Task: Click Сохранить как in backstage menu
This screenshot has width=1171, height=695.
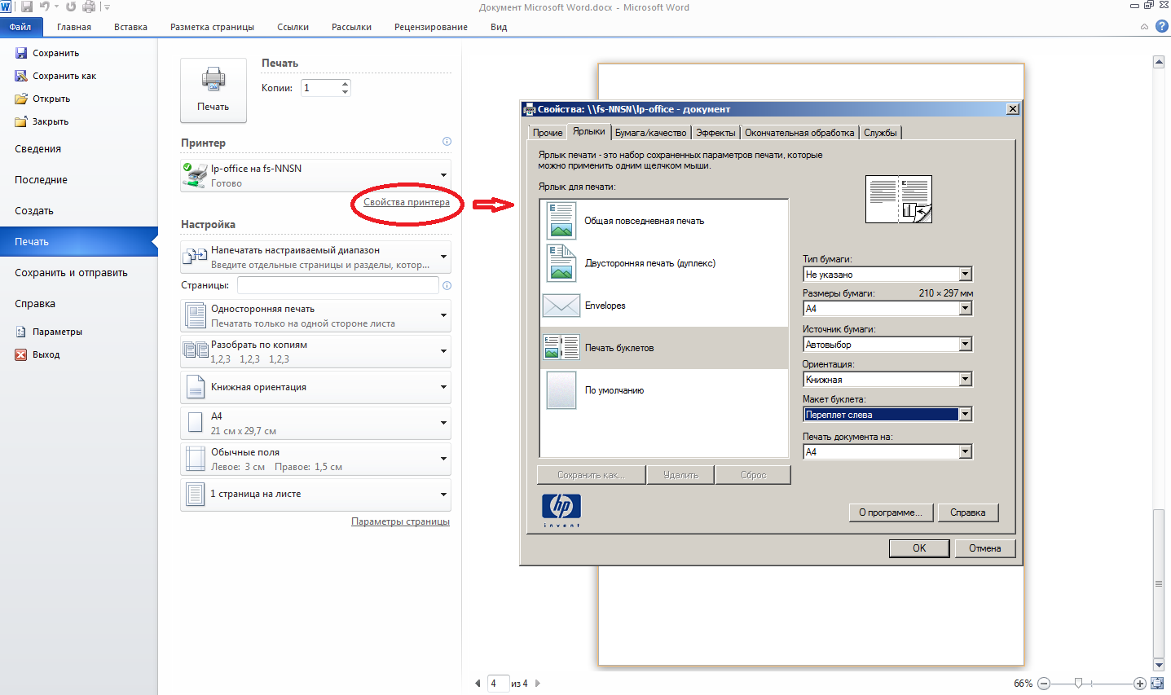Action: [x=64, y=76]
